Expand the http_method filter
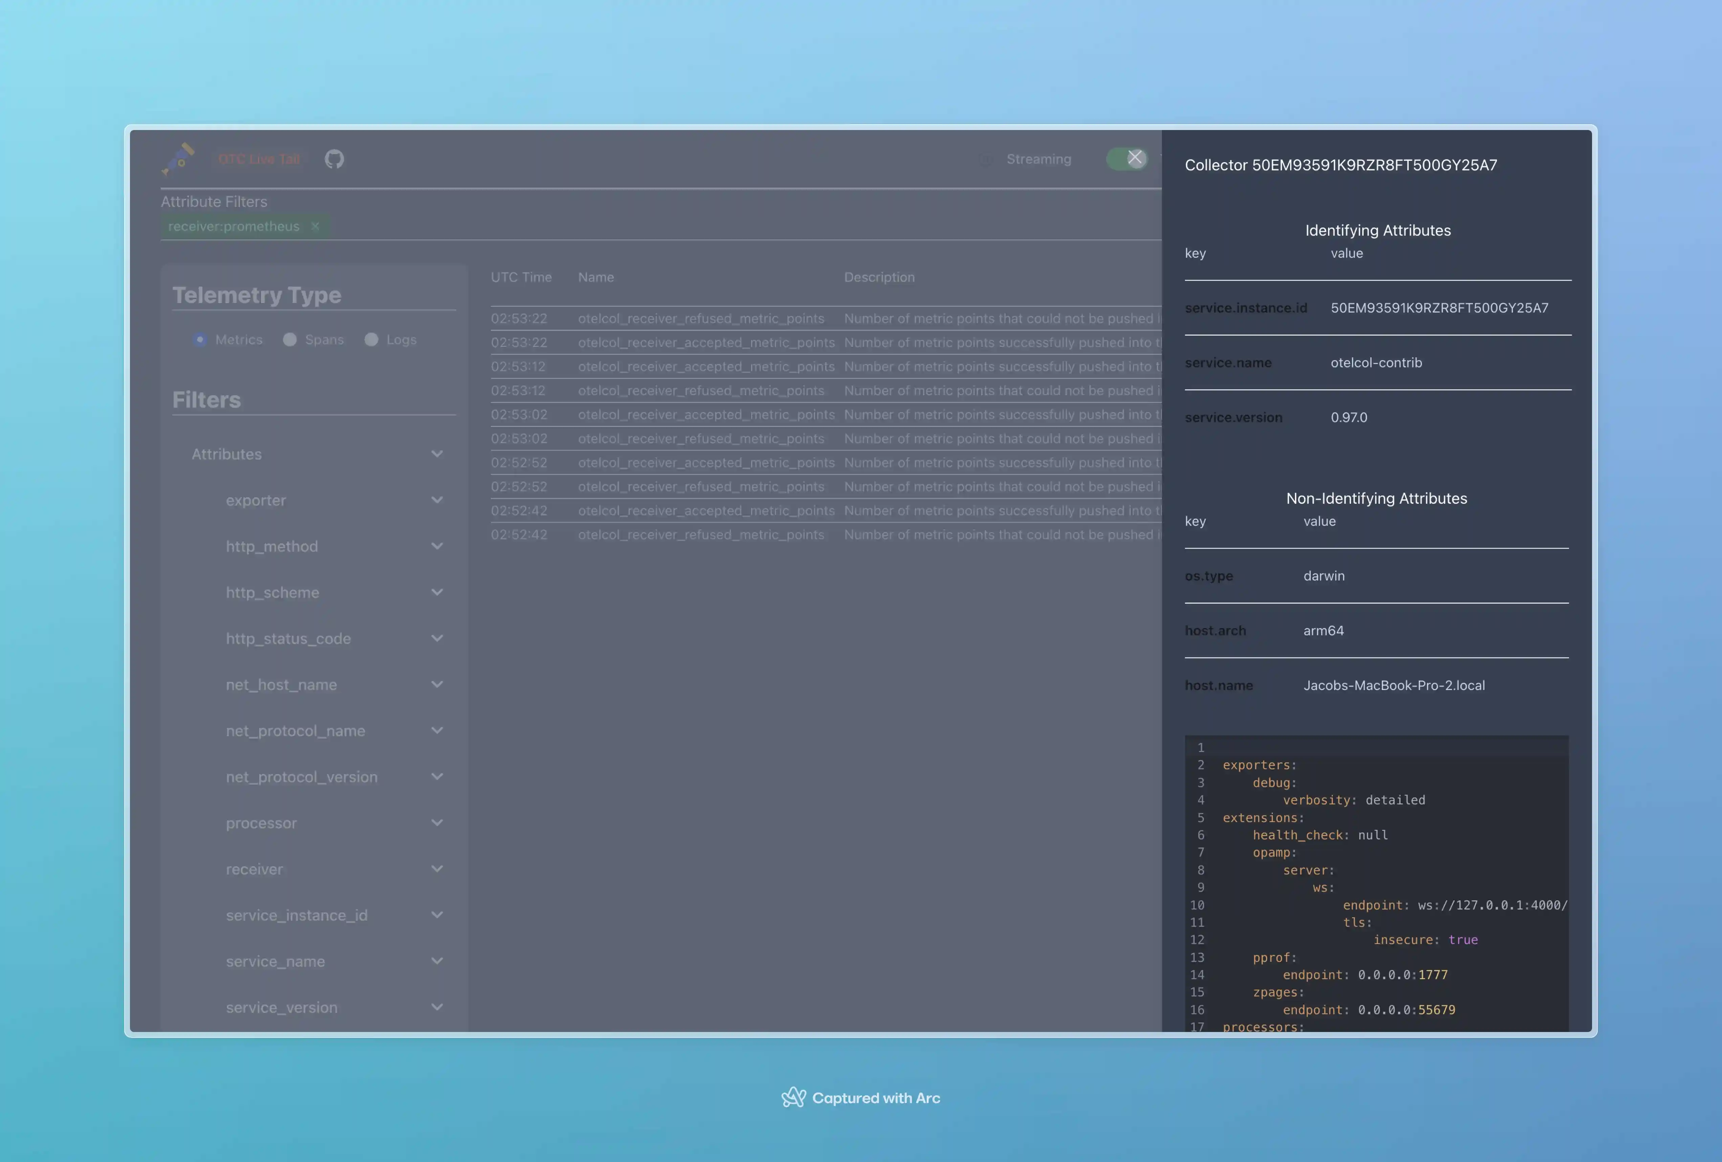1722x1162 pixels. (x=438, y=546)
